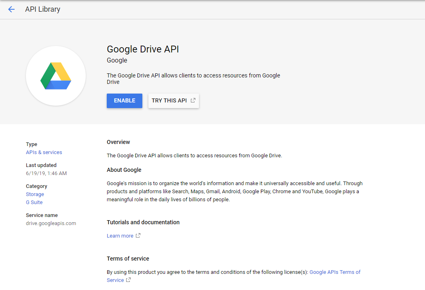The width and height of the screenshot is (425, 290).
Task: Click the Last updated date 6/19/19
Action: (46, 173)
